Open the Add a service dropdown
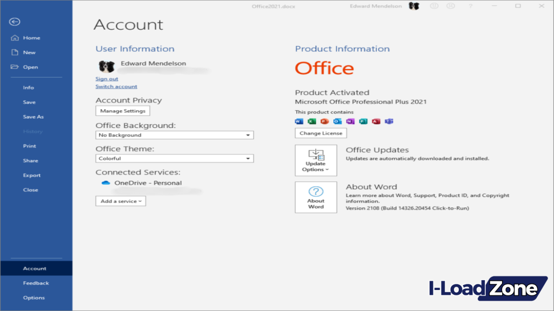Screen dimensions: 554x311 coord(120,201)
